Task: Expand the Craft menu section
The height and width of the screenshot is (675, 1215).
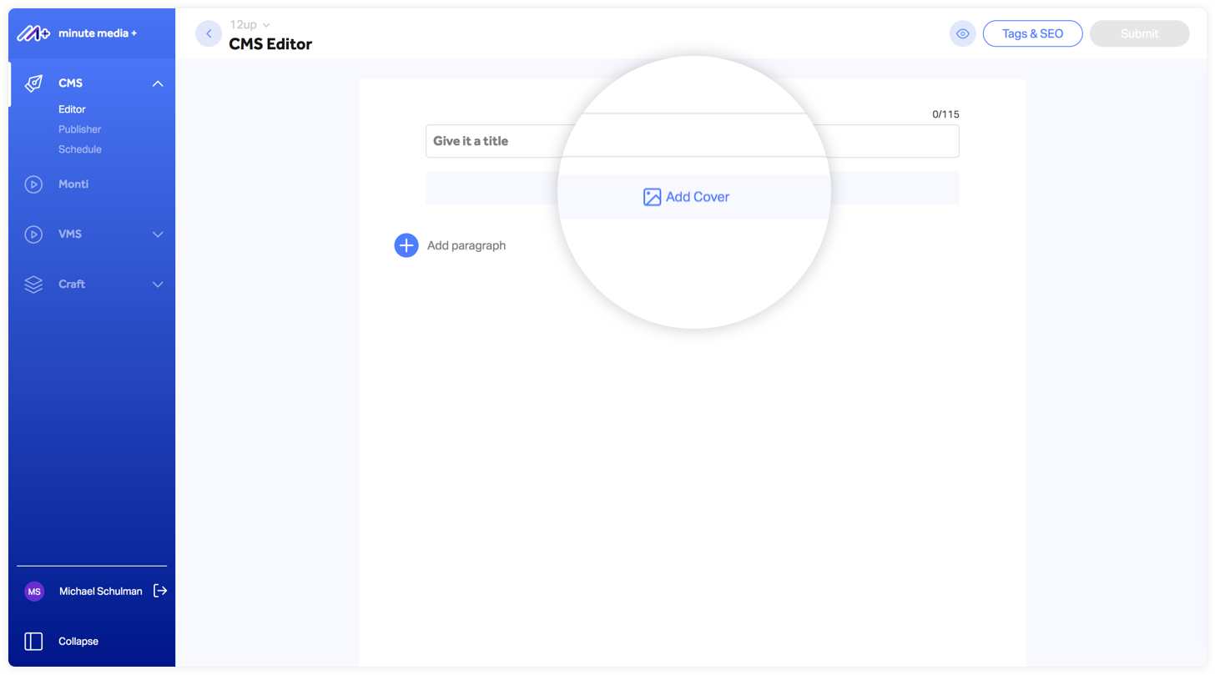Action: coord(158,285)
